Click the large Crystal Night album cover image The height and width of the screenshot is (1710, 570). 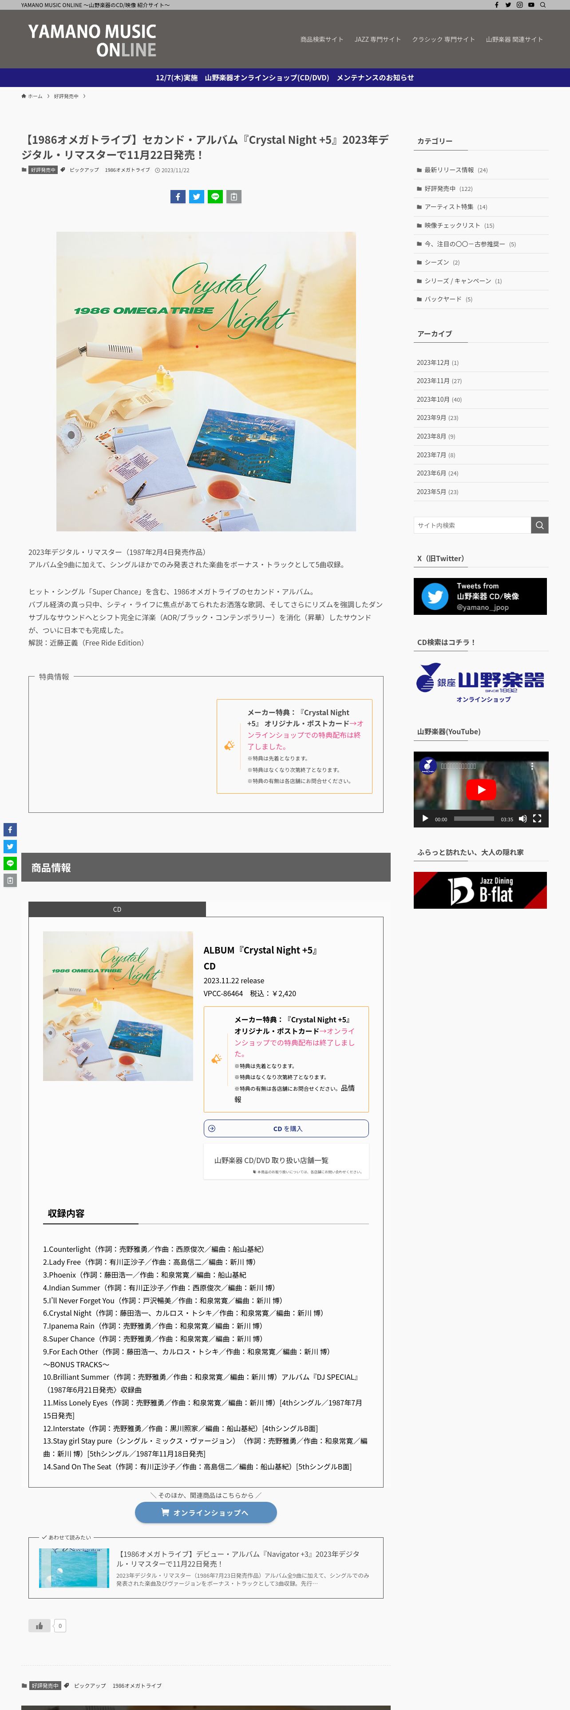coord(206,381)
